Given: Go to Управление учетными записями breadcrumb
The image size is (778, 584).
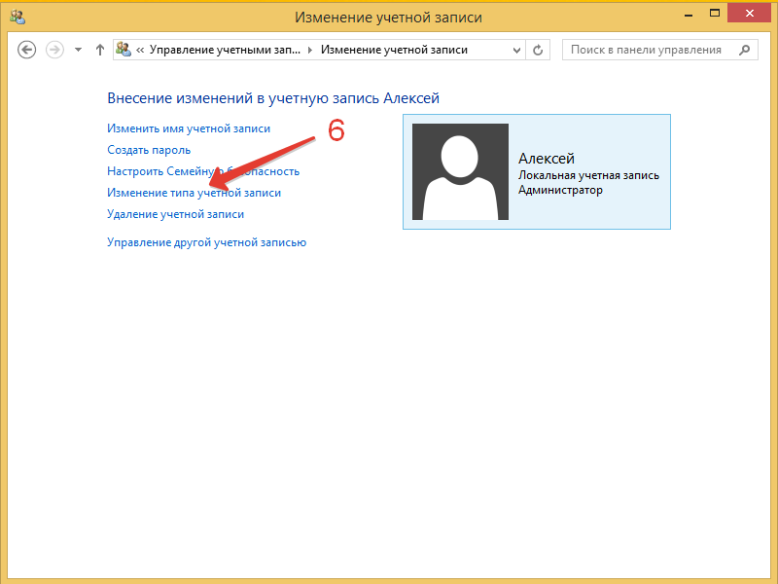Looking at the screenshot, I should point(226,50).
